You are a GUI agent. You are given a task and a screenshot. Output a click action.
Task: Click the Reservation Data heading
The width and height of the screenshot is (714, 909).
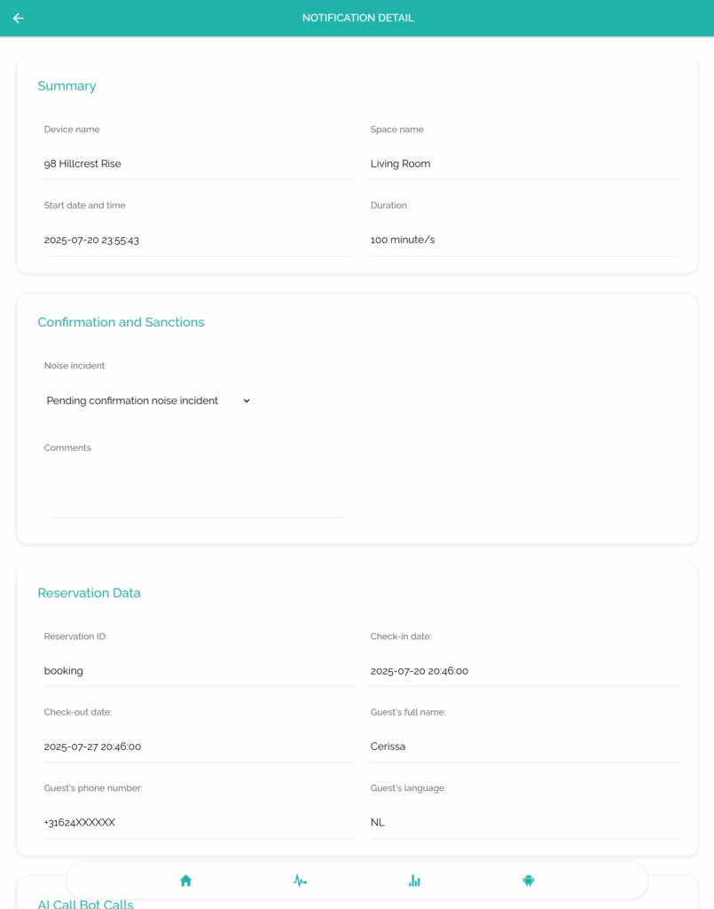coord(89,593)
